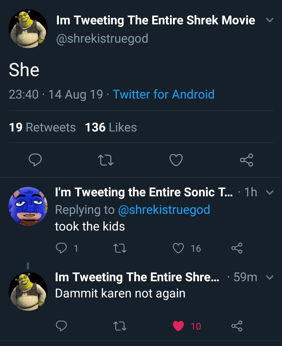
Task: Share the "took the kids" reply
Action: tap(237, 248)
